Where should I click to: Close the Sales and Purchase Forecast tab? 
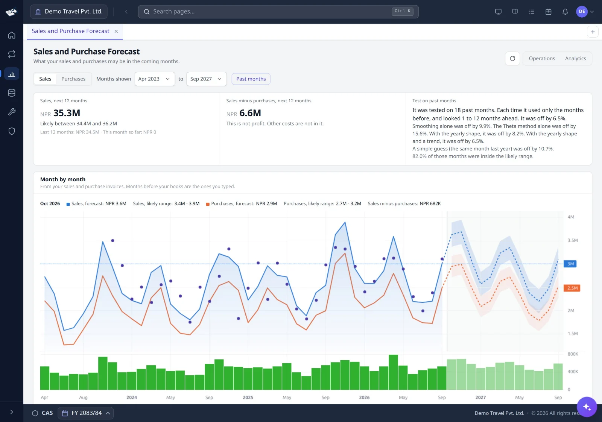coord(116,32)
